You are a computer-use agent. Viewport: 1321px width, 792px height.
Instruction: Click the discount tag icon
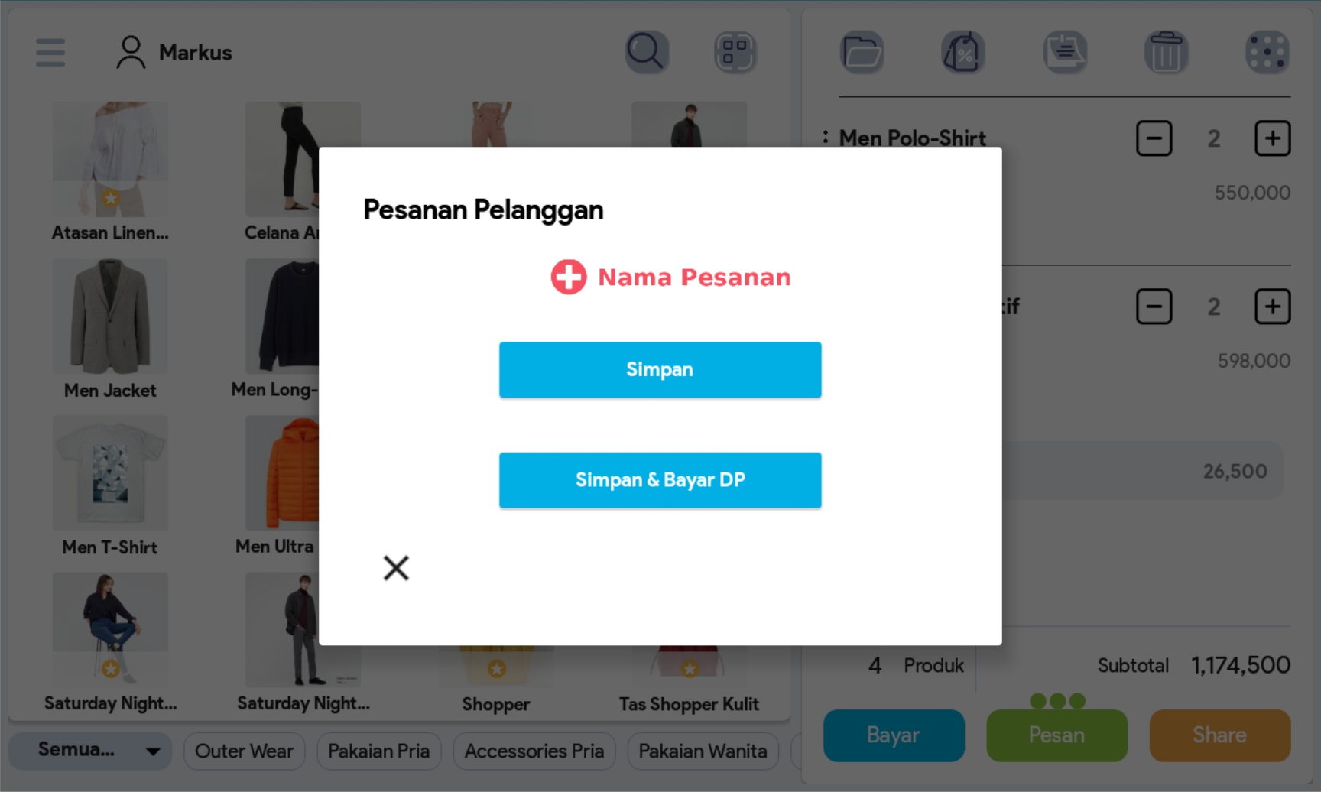(x=962, y=52)
